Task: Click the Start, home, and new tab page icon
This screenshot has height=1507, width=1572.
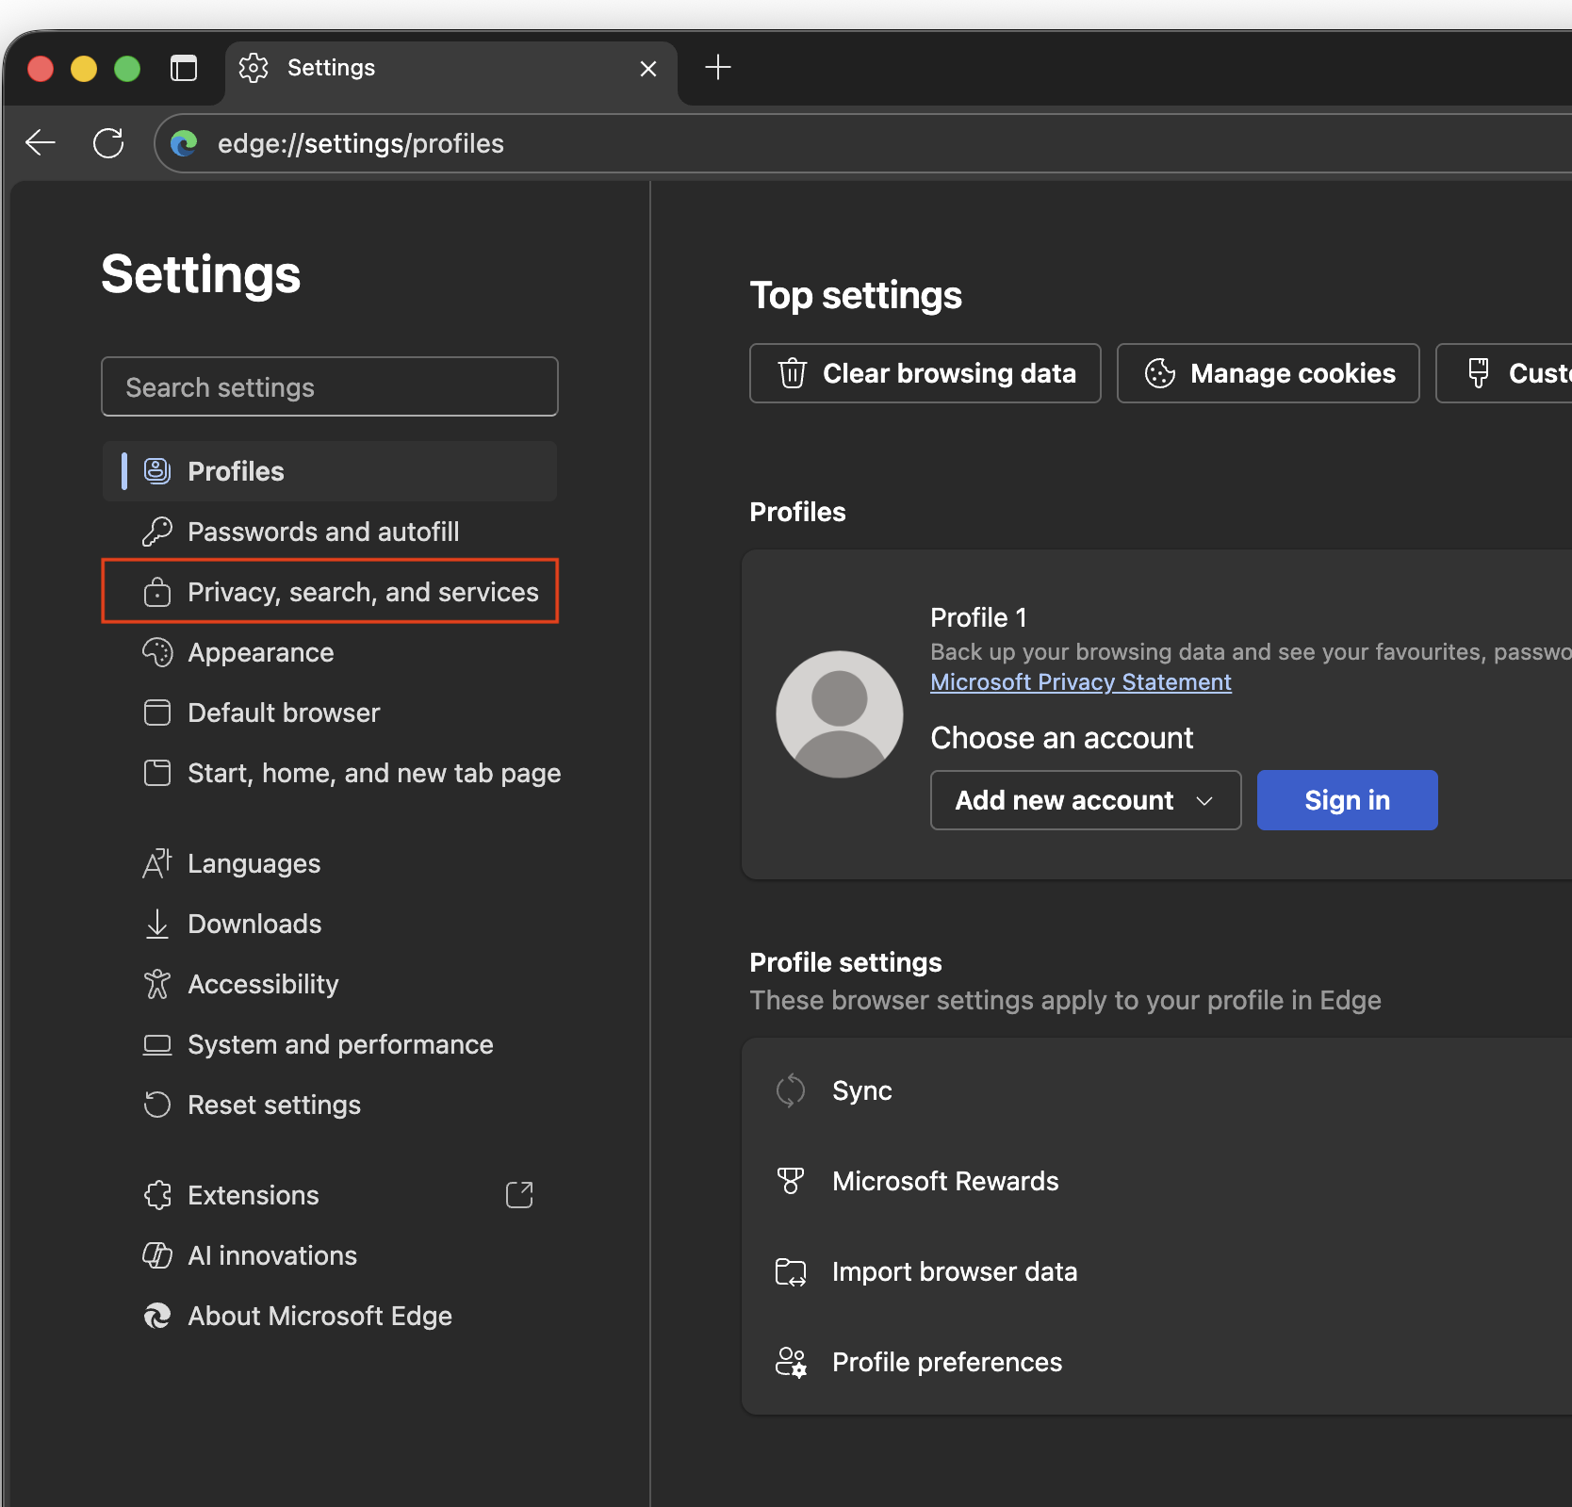Action: 157,773
